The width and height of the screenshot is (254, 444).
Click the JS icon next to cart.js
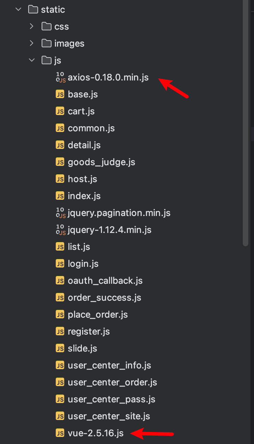(60, 111)
